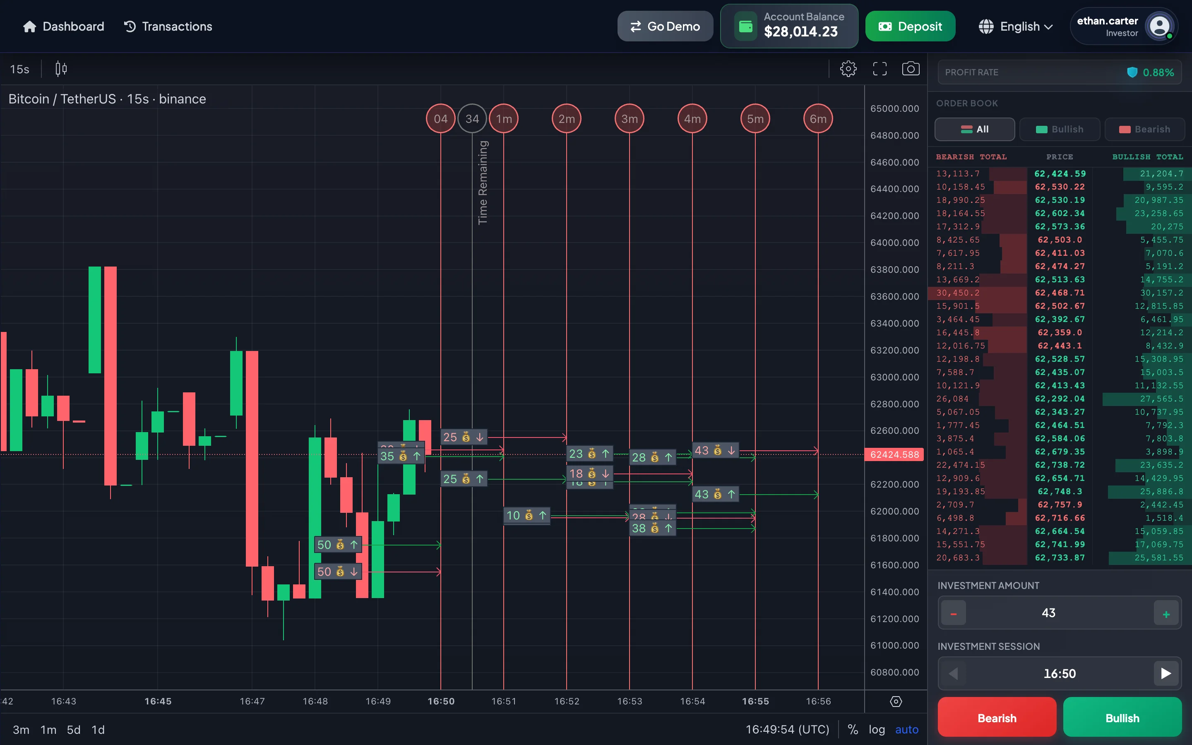This screenshot has height=745, width=1192.
Task: Select the 5d time range
Action: pyautogui.click(x=73, y=730)
